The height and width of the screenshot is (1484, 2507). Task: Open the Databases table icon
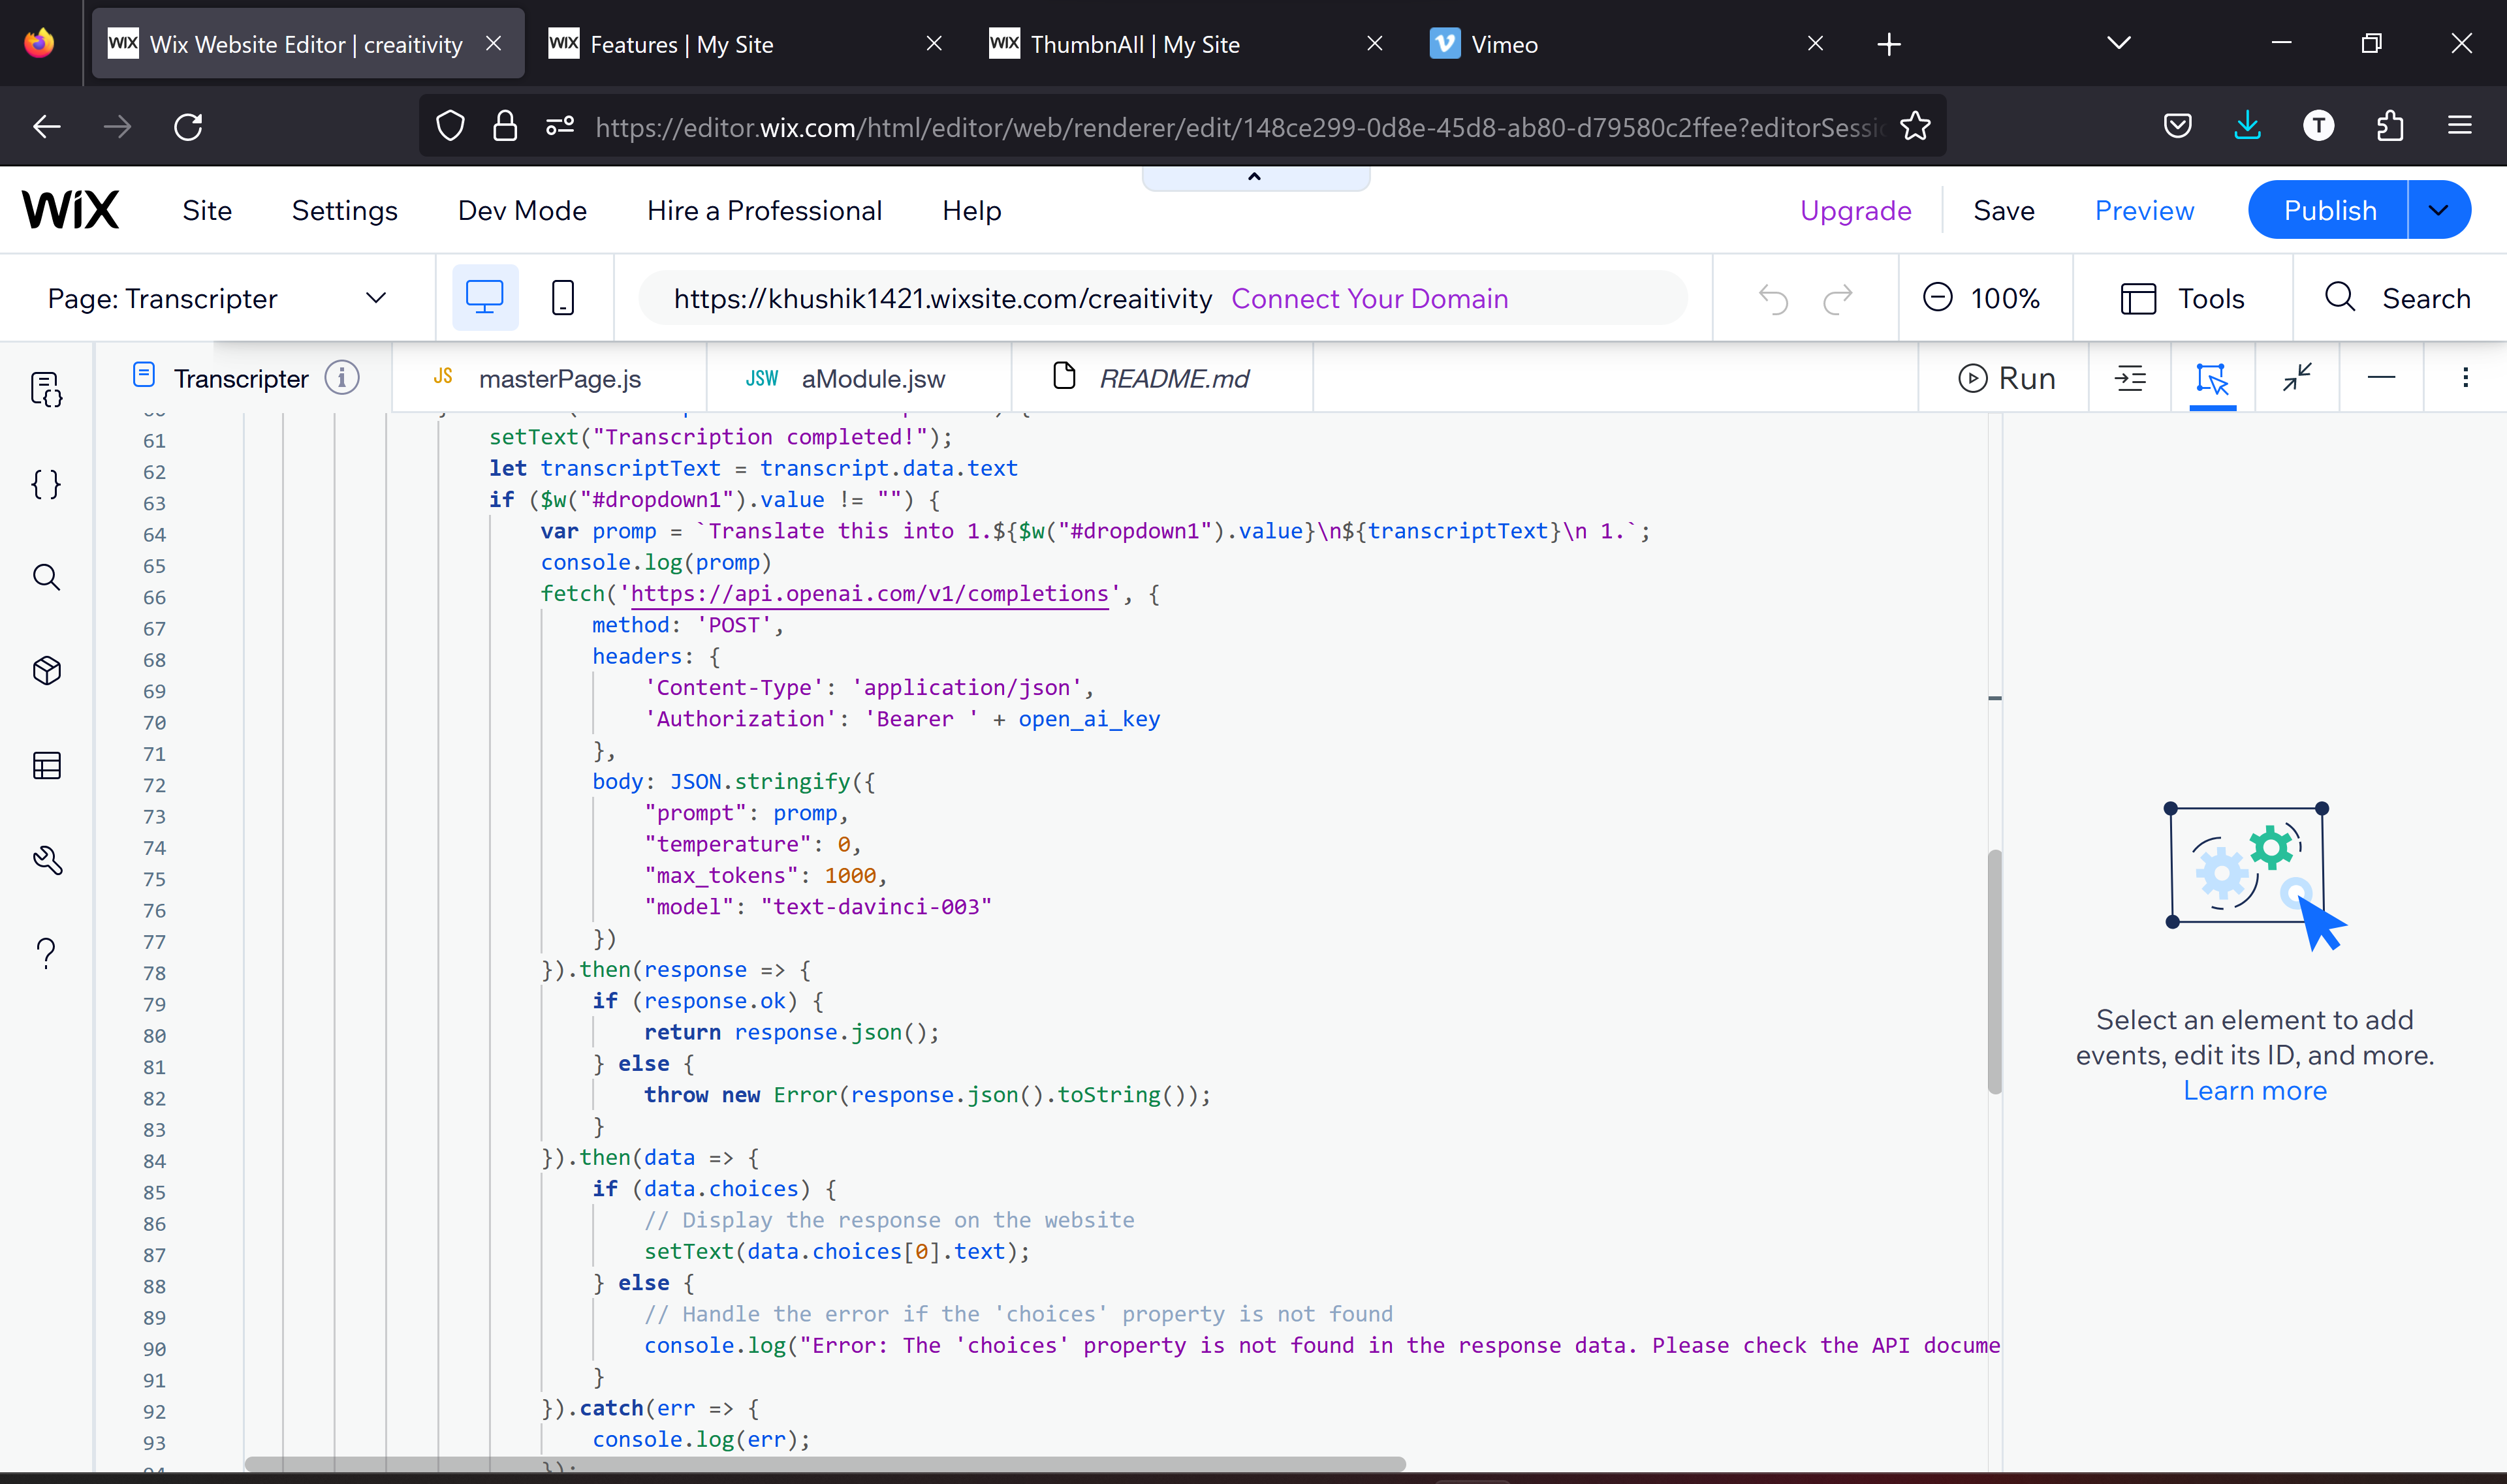[46, 765]
